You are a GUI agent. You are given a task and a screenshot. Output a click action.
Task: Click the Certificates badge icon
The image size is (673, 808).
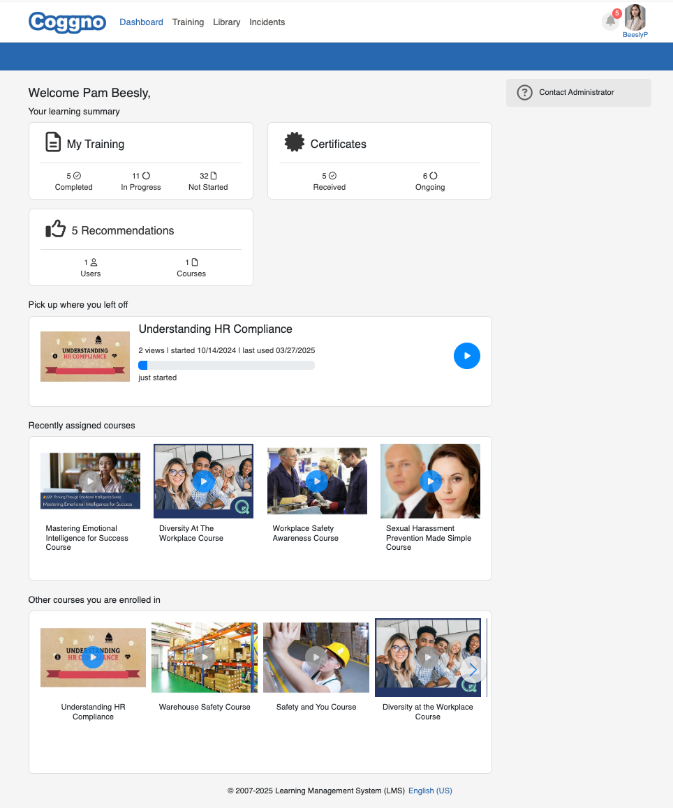[295, 142]
